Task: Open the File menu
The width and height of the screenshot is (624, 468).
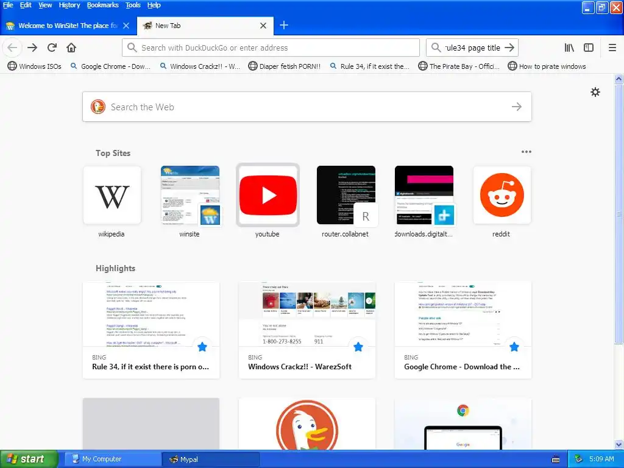Action: pyautogui.click(x=8, y=5)
